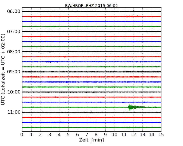
Task: Select the 12 tick on the minute axis
Action: tap(133, 134)
